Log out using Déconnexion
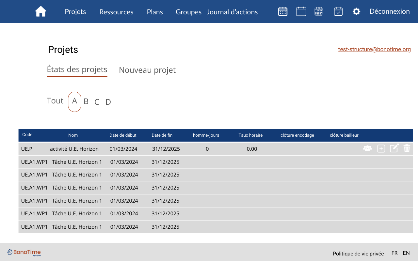This screenshot has height=261, width=418. (389, 11)
